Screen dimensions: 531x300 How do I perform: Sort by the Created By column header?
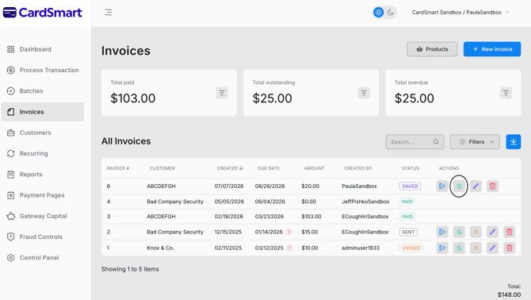(x=358, y=168)
